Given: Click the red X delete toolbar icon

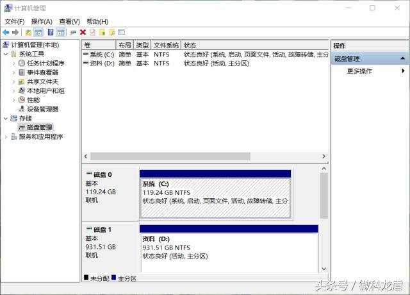Looking at the screenshot, I should 83,32.
